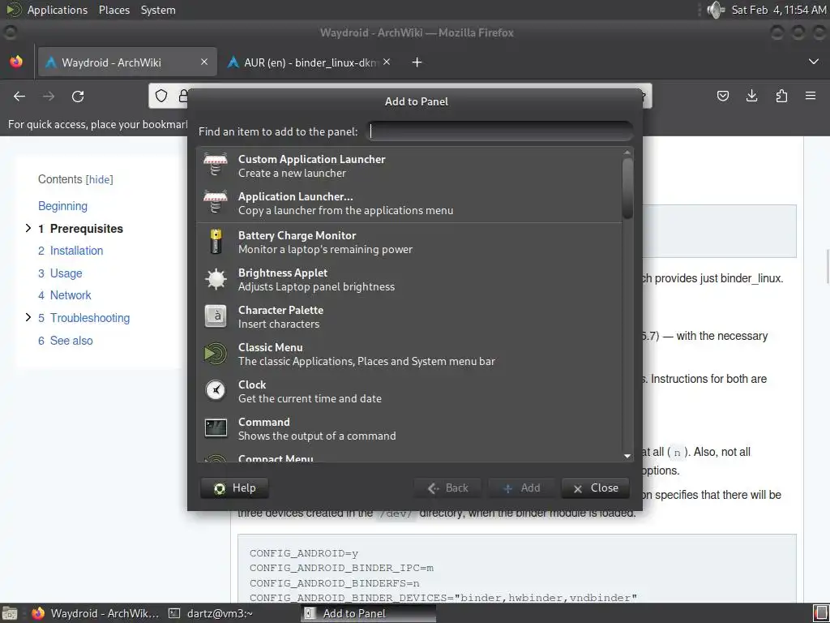Reload the page in Firefox
Screen dimensions: 830x623
coord(78,97)
